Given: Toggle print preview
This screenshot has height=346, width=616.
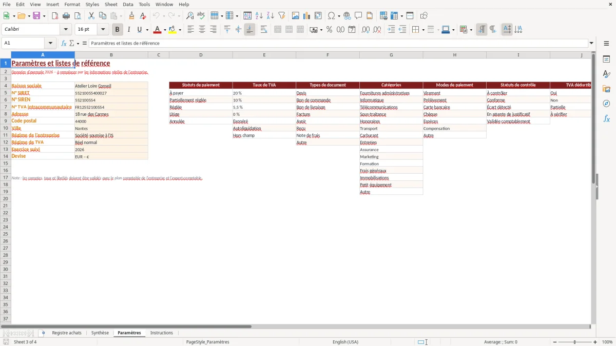Looking at the screenshot, I should pyautogui.click(x=78, y=16).
